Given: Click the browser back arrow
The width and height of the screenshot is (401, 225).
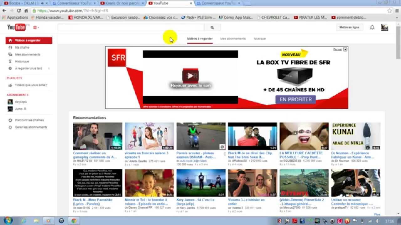Looking at the screenshot, I should coord(4,10).
